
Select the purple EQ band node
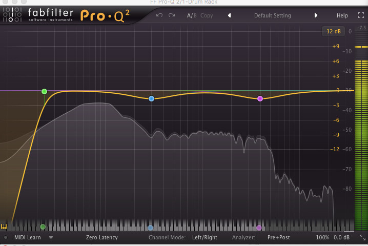(x=260, y=98)
